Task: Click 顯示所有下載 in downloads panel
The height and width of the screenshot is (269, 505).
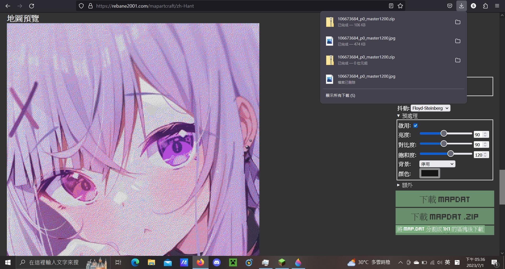Action: [x=340, y=95]
